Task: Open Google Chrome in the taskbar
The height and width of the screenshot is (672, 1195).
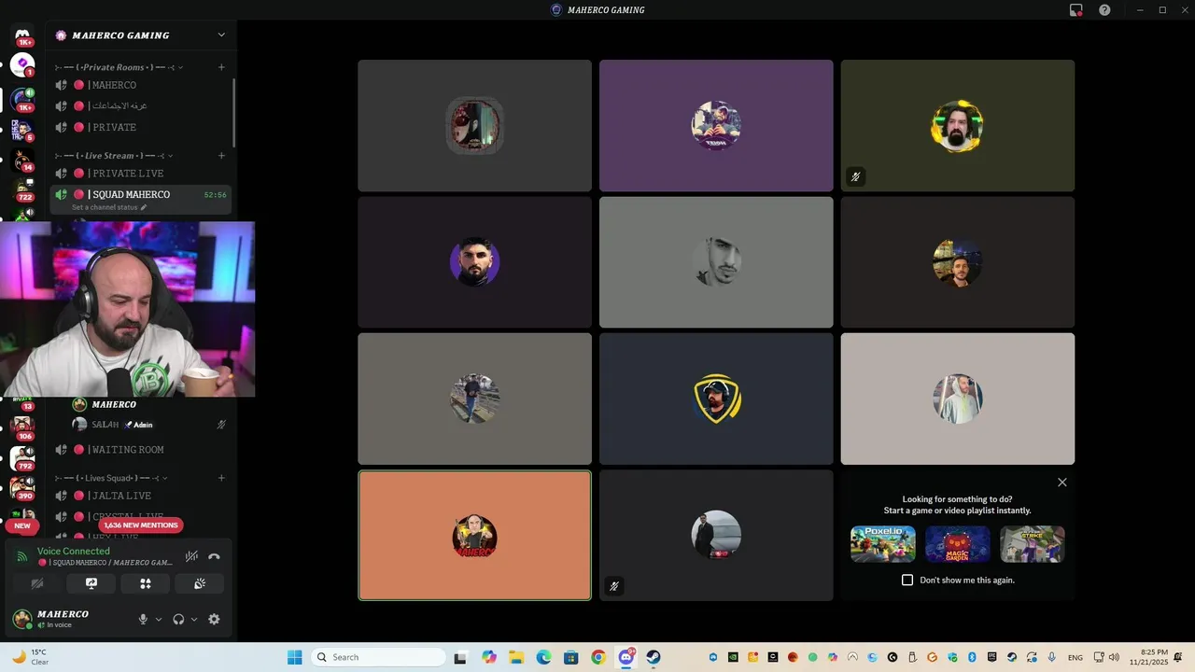Action: tap(598, 657)
